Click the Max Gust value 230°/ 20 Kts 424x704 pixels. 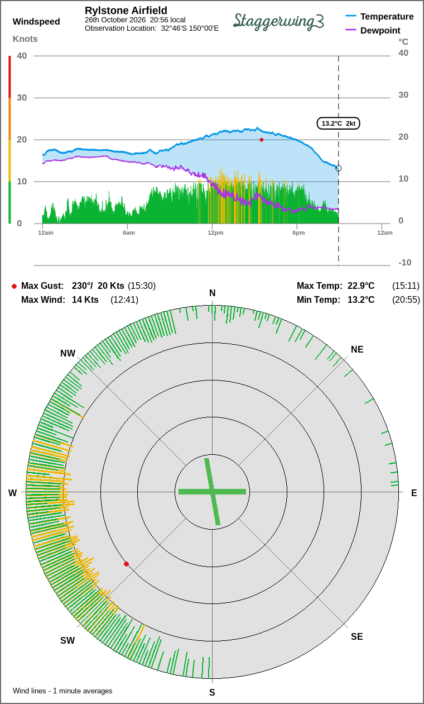pos(99,286)
